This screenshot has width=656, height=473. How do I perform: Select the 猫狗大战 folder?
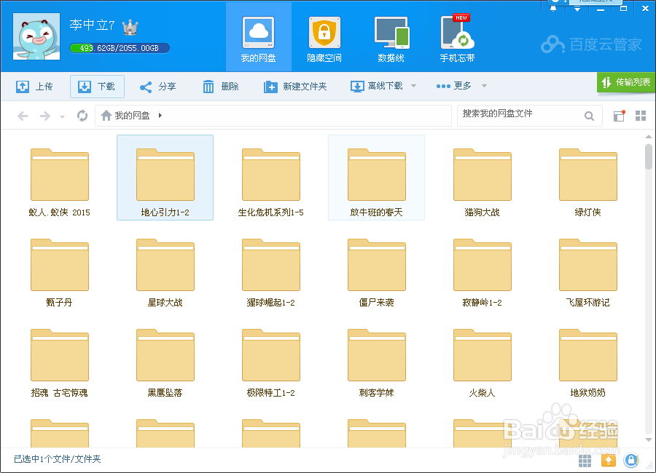[x=483, y=178]
